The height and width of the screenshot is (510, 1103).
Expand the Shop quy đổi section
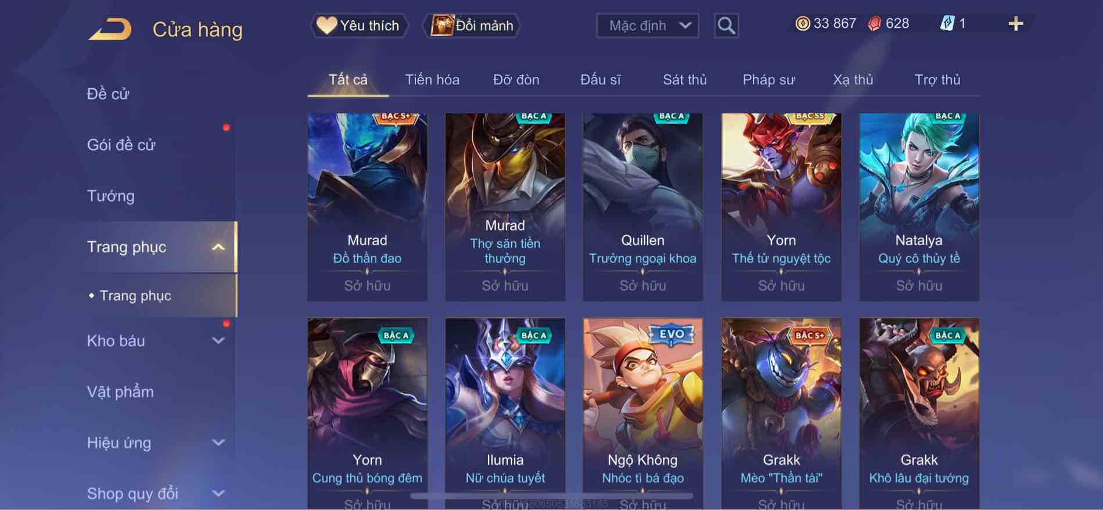coord(218,494)
